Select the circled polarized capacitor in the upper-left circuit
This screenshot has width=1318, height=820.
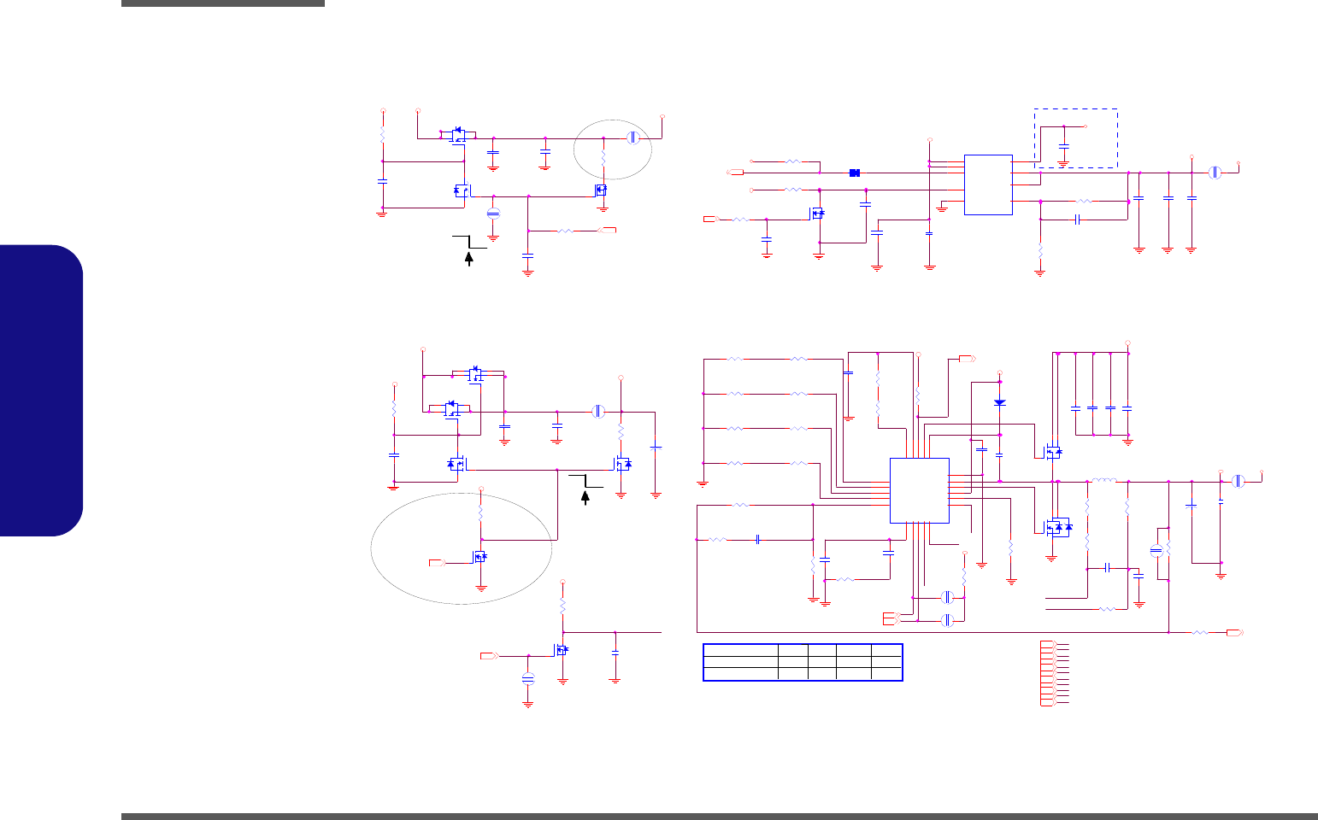[492, 214]
